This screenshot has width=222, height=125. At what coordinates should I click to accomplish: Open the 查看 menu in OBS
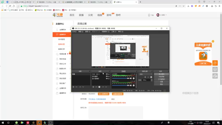pyautogui.click(x=88, y=32)
